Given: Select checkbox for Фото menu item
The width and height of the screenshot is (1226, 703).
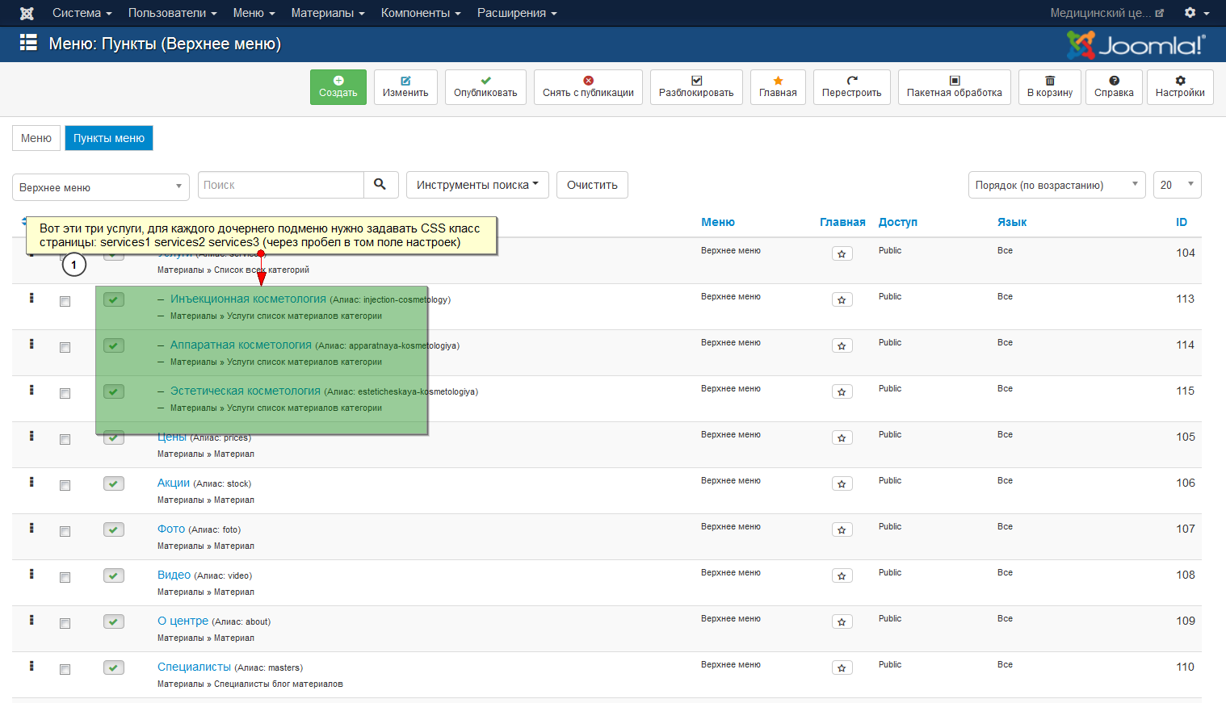Looking at the screenshot, I should tap(65, 531).
